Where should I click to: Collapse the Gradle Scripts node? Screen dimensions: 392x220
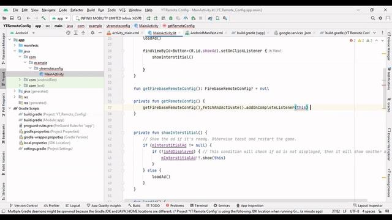pos(10,109)
